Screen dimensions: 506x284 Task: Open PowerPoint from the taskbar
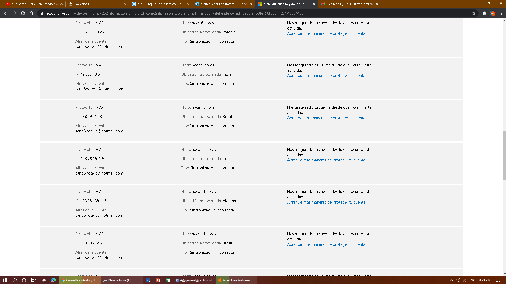pyautogui.click(x=158, y=280)
